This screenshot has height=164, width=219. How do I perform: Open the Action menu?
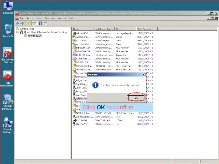[x=30, y=18]
